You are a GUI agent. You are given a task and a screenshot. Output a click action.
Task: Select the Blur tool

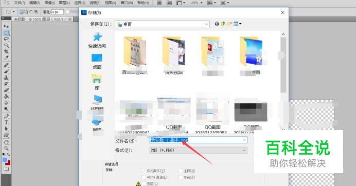coord(6,103)
